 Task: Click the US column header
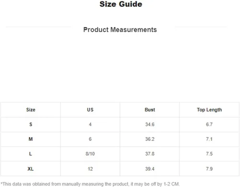[90, 110]
